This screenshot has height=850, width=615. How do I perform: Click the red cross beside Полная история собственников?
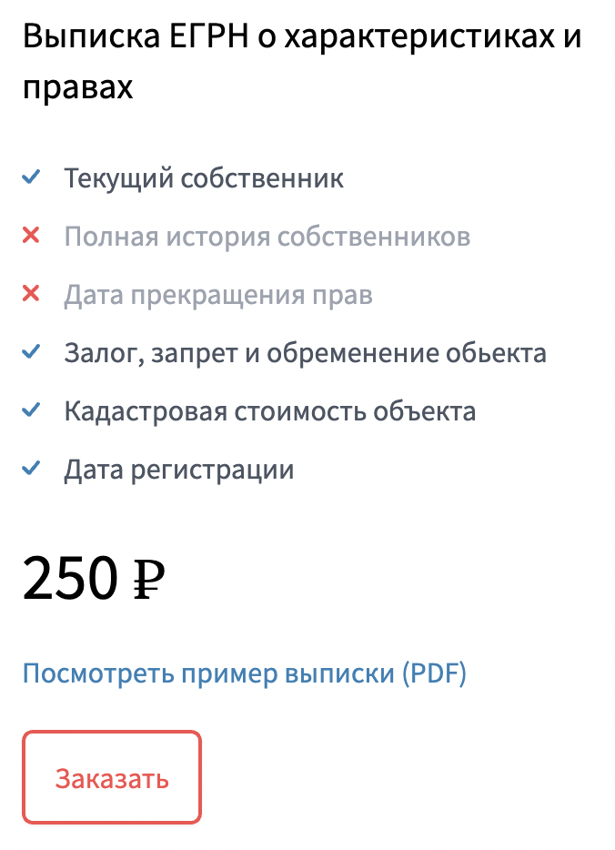[31, 236]
